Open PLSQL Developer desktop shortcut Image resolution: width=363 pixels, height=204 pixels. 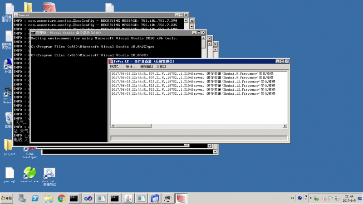29,153
